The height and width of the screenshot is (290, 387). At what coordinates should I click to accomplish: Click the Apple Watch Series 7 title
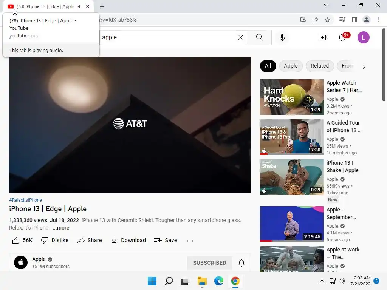click(x=344, y=86)
